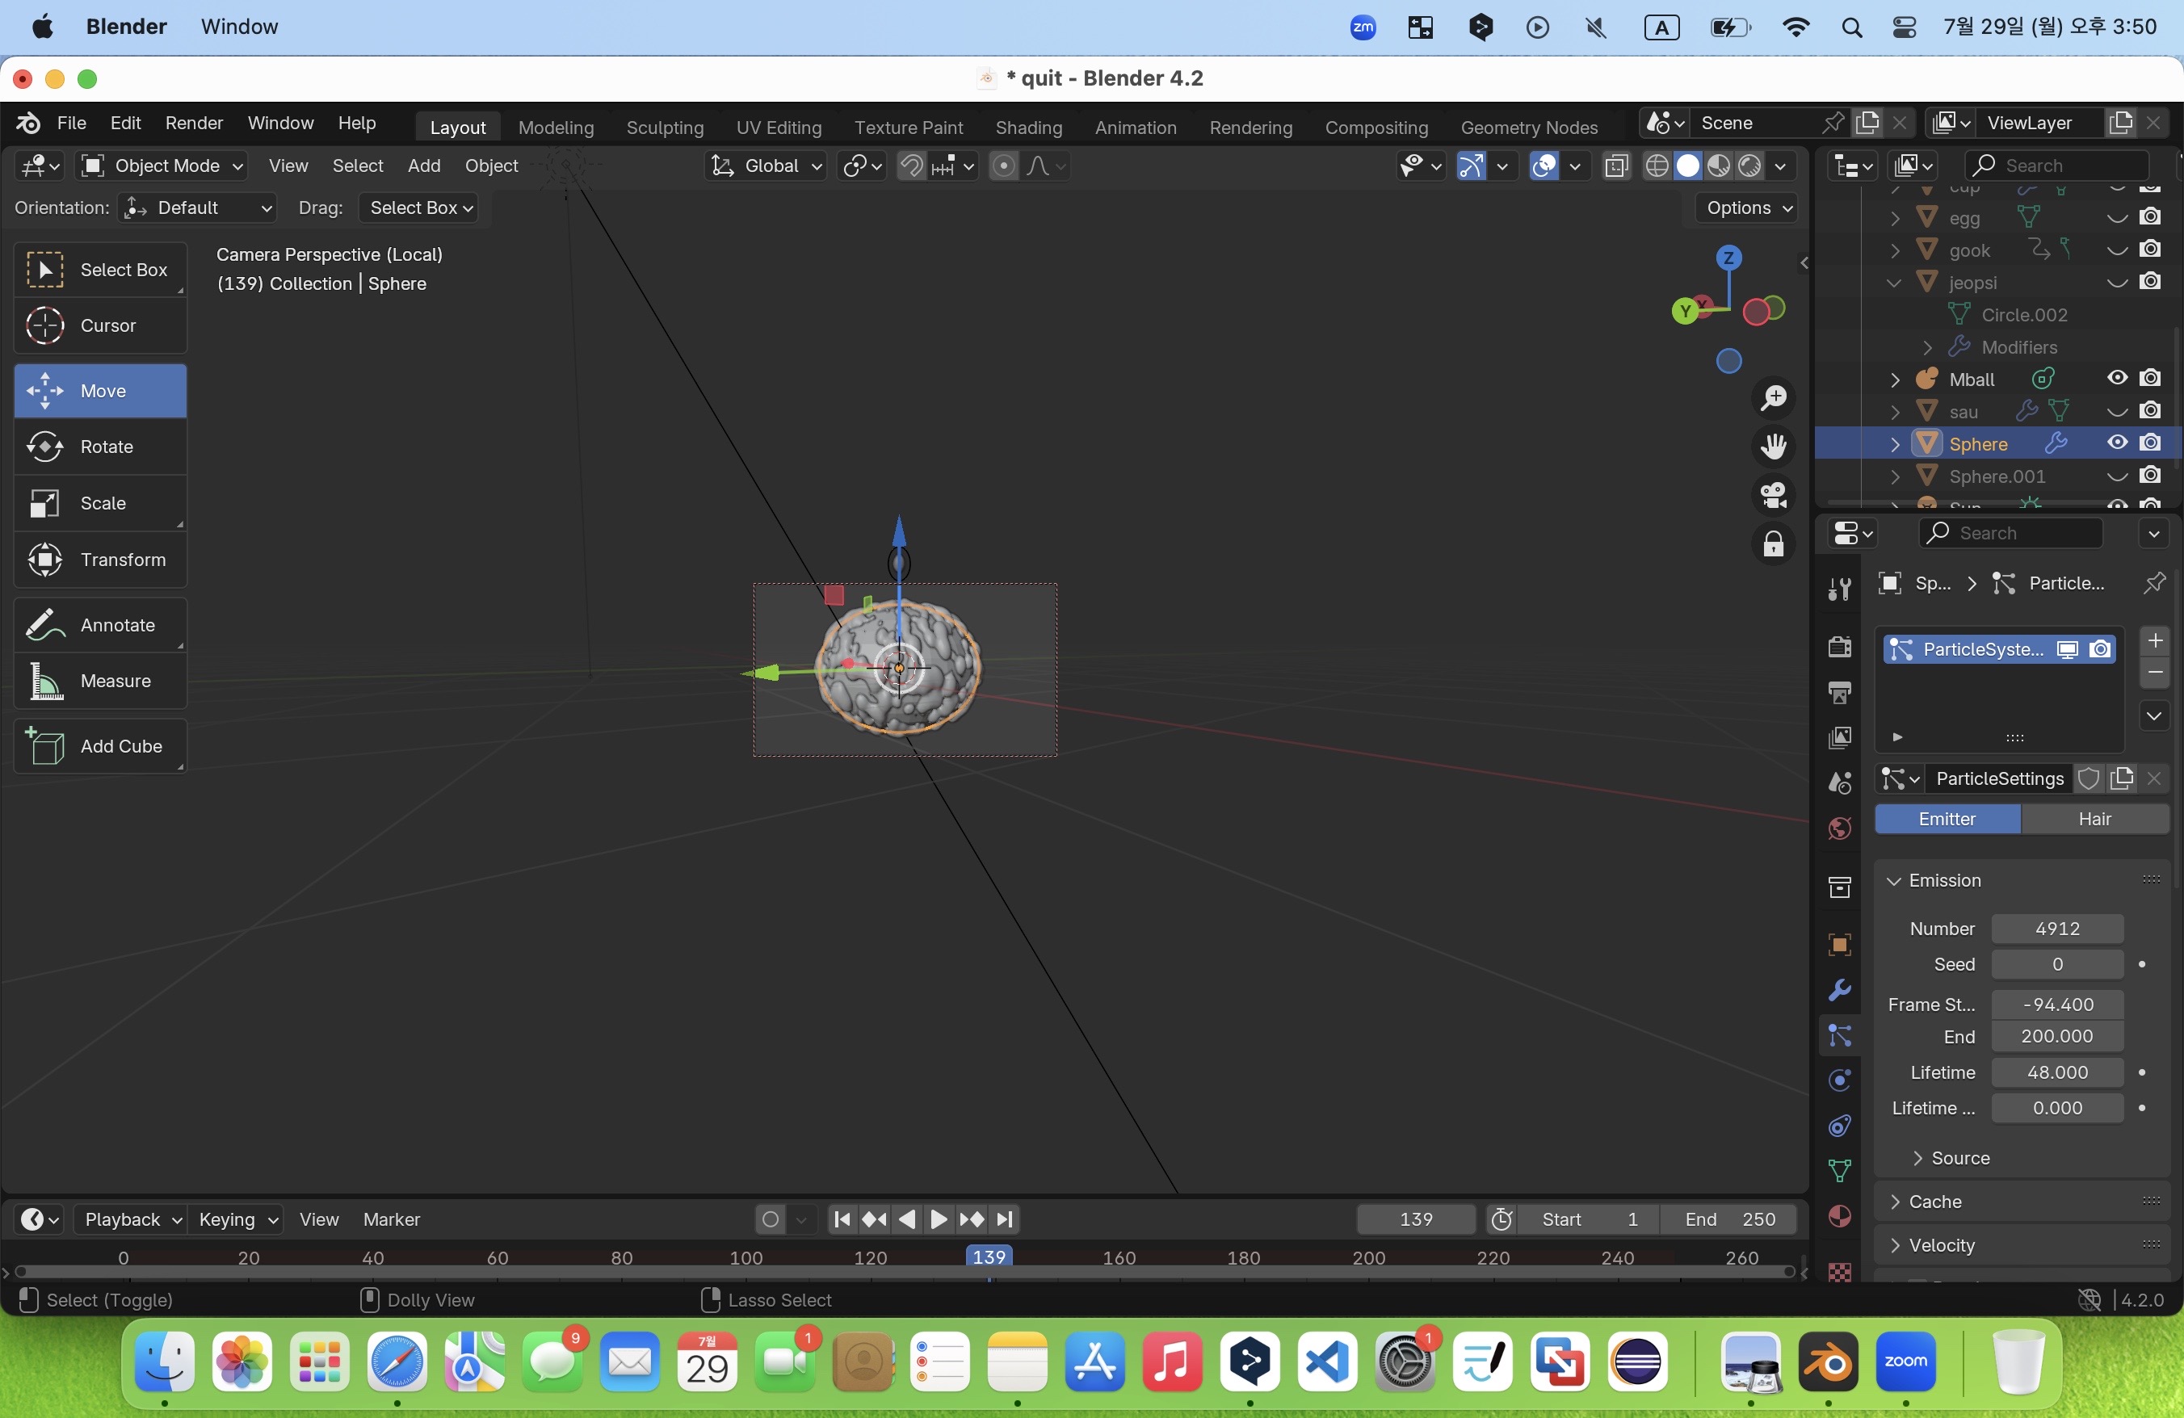Toggle the snapping magnet button
The height and width of the screenshot is (1418, 2184).
[x=910, y=166]
